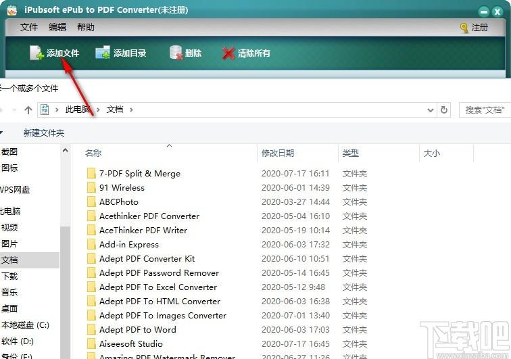
Task: Sort by the 大小 column header
Action: tap(431, 153)
